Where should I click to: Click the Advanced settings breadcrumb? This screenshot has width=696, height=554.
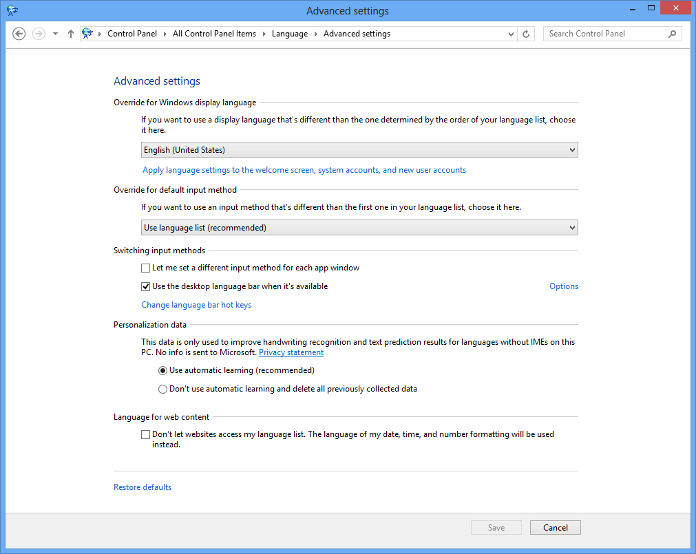(x=357, y=34)
